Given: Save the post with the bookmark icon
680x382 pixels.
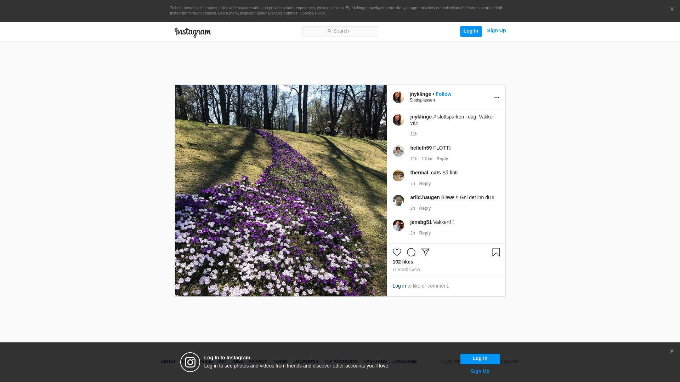Looking at the screenshot, I should [496, 252].
